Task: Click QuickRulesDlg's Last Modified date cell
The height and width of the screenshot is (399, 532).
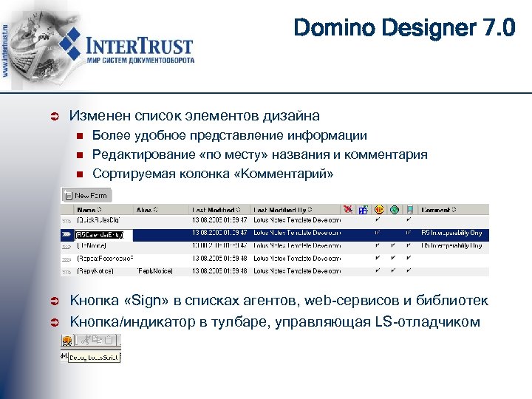Action: point(219,220)
